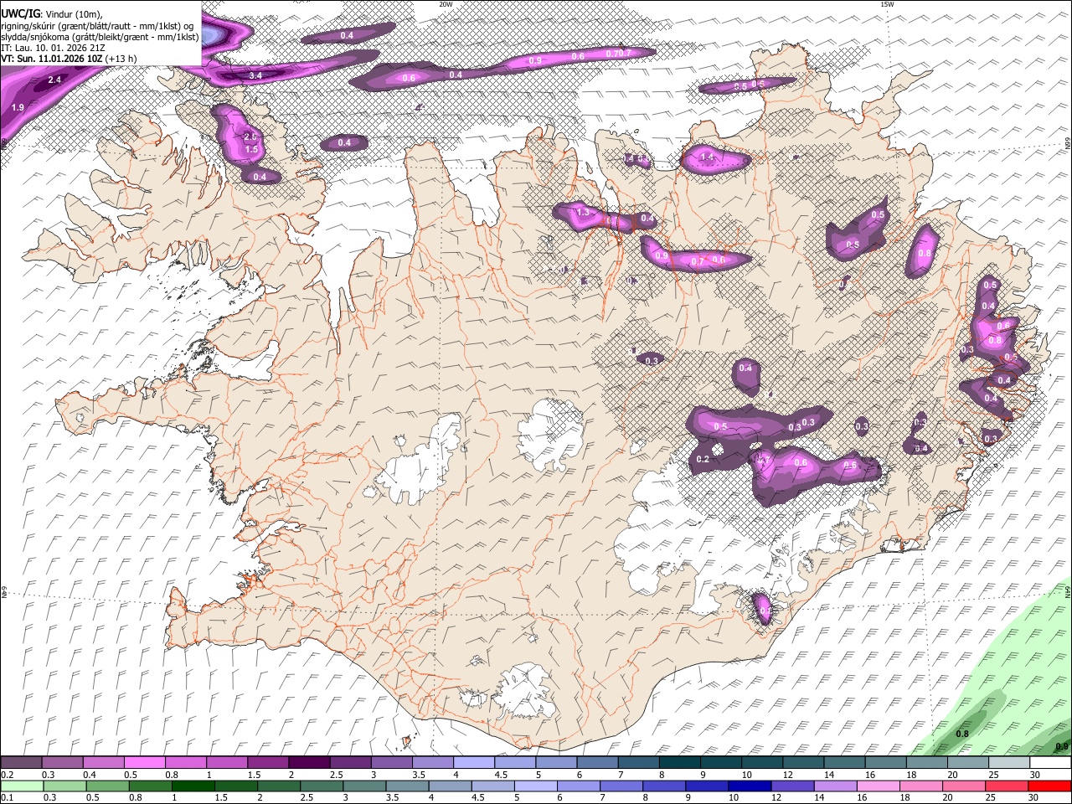Image resolution: width=1072 pixels, height=804 pixels.
Task: Select the darkest green 1–1.5 rain-scale swatch
Action: (193, 786)
